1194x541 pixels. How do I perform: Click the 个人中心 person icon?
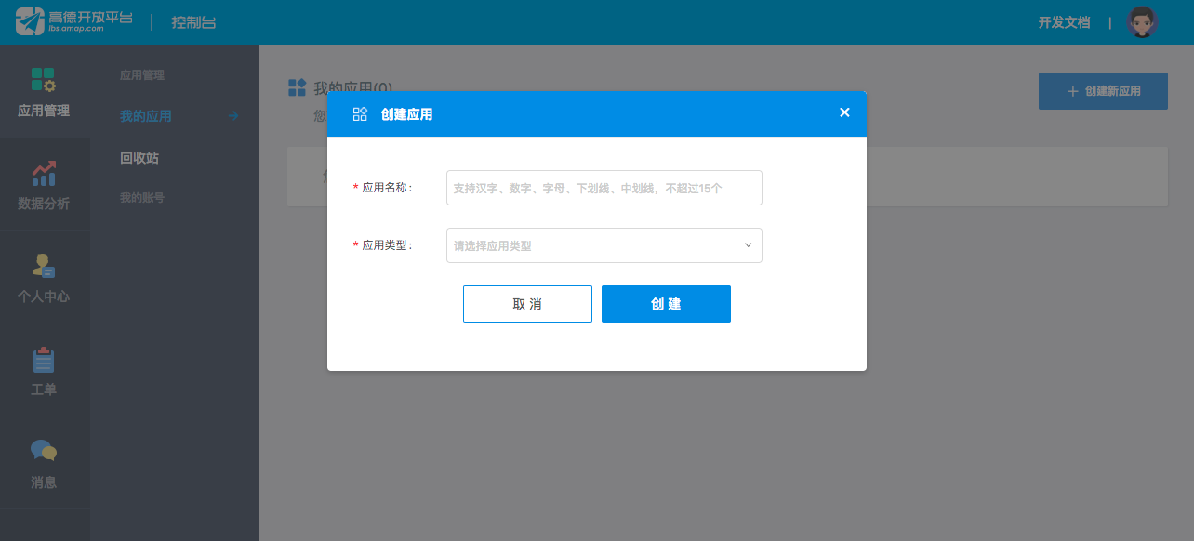point(44,266)
